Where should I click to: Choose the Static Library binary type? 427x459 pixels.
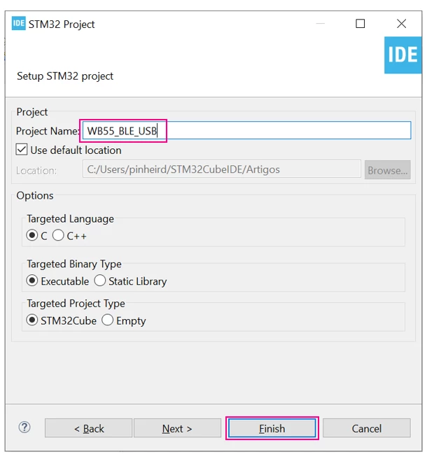pyautogui.click(x=100, y=281)
